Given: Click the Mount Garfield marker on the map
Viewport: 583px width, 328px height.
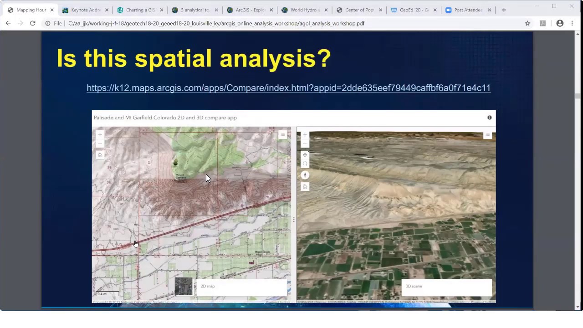Looking at the screenshot, I should click(175, 163).
